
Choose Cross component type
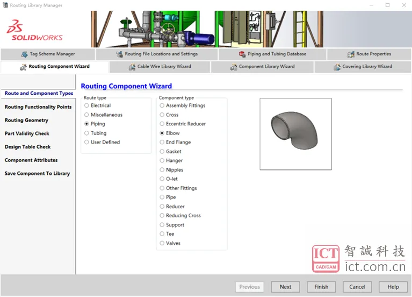tap(162, 115)
